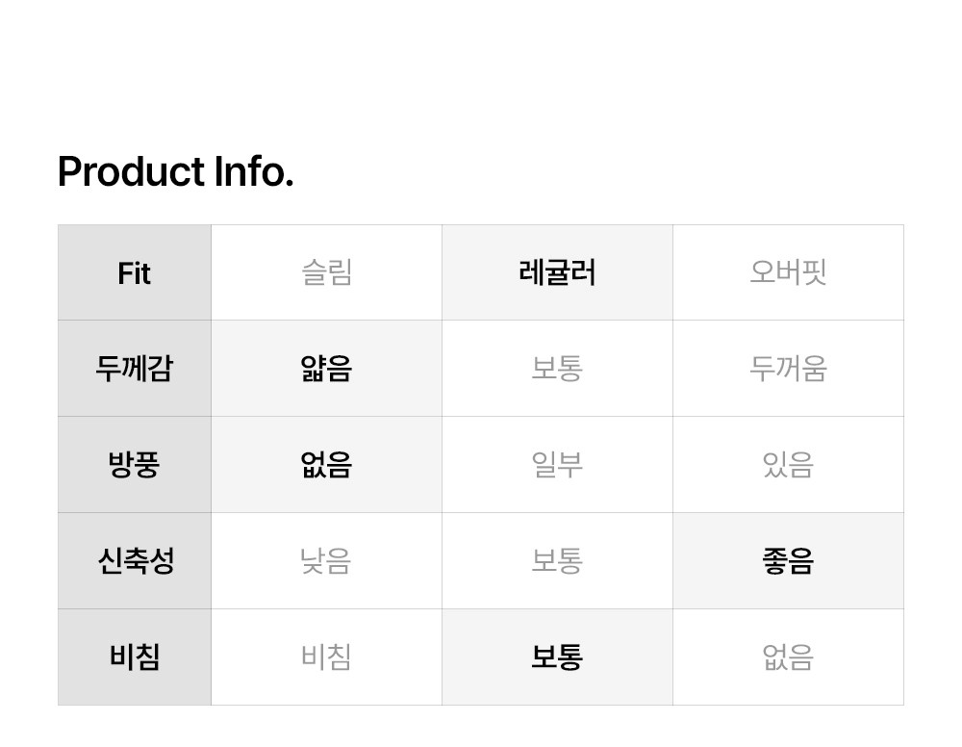Image resolution: width=962 pixels, height=747 pixels.
Task: Select 없음 in the 방풍 row
Action: (326, 465)
